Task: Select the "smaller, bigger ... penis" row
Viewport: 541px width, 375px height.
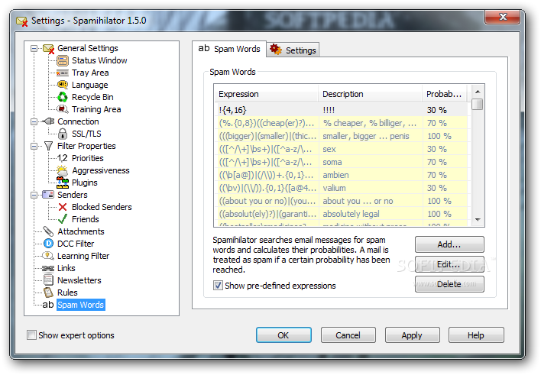Action: [341, 136]
